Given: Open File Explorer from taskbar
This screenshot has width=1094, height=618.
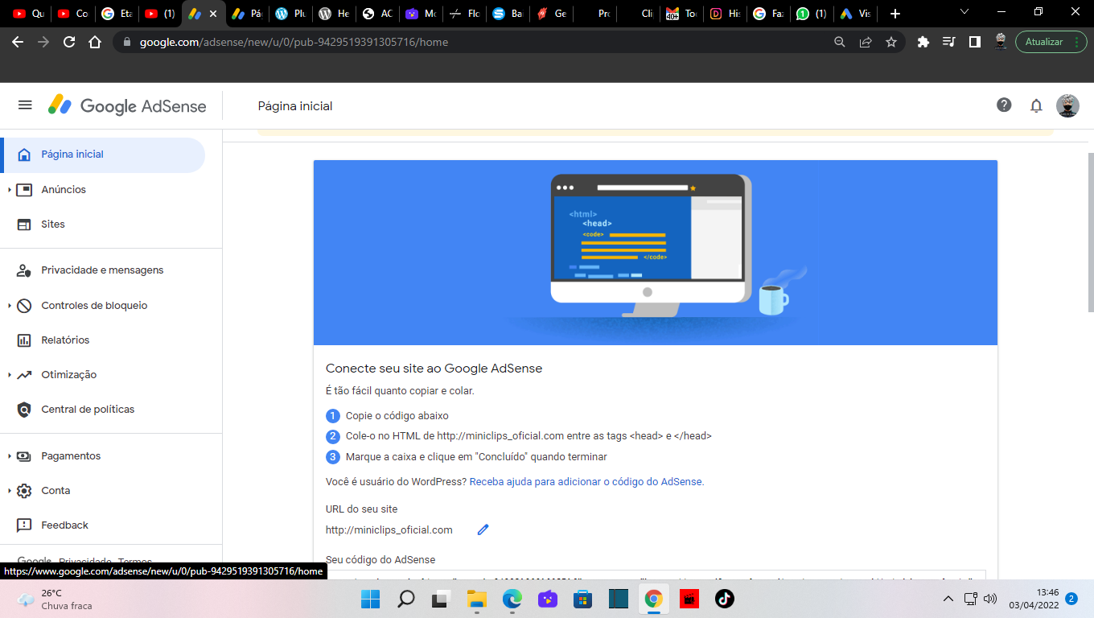Looking at the screenshot, I should 477,599.
